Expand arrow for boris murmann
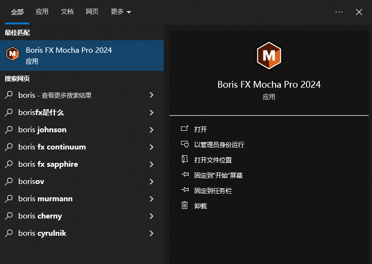This screenshot has width=372, height=264. [151, 199]
